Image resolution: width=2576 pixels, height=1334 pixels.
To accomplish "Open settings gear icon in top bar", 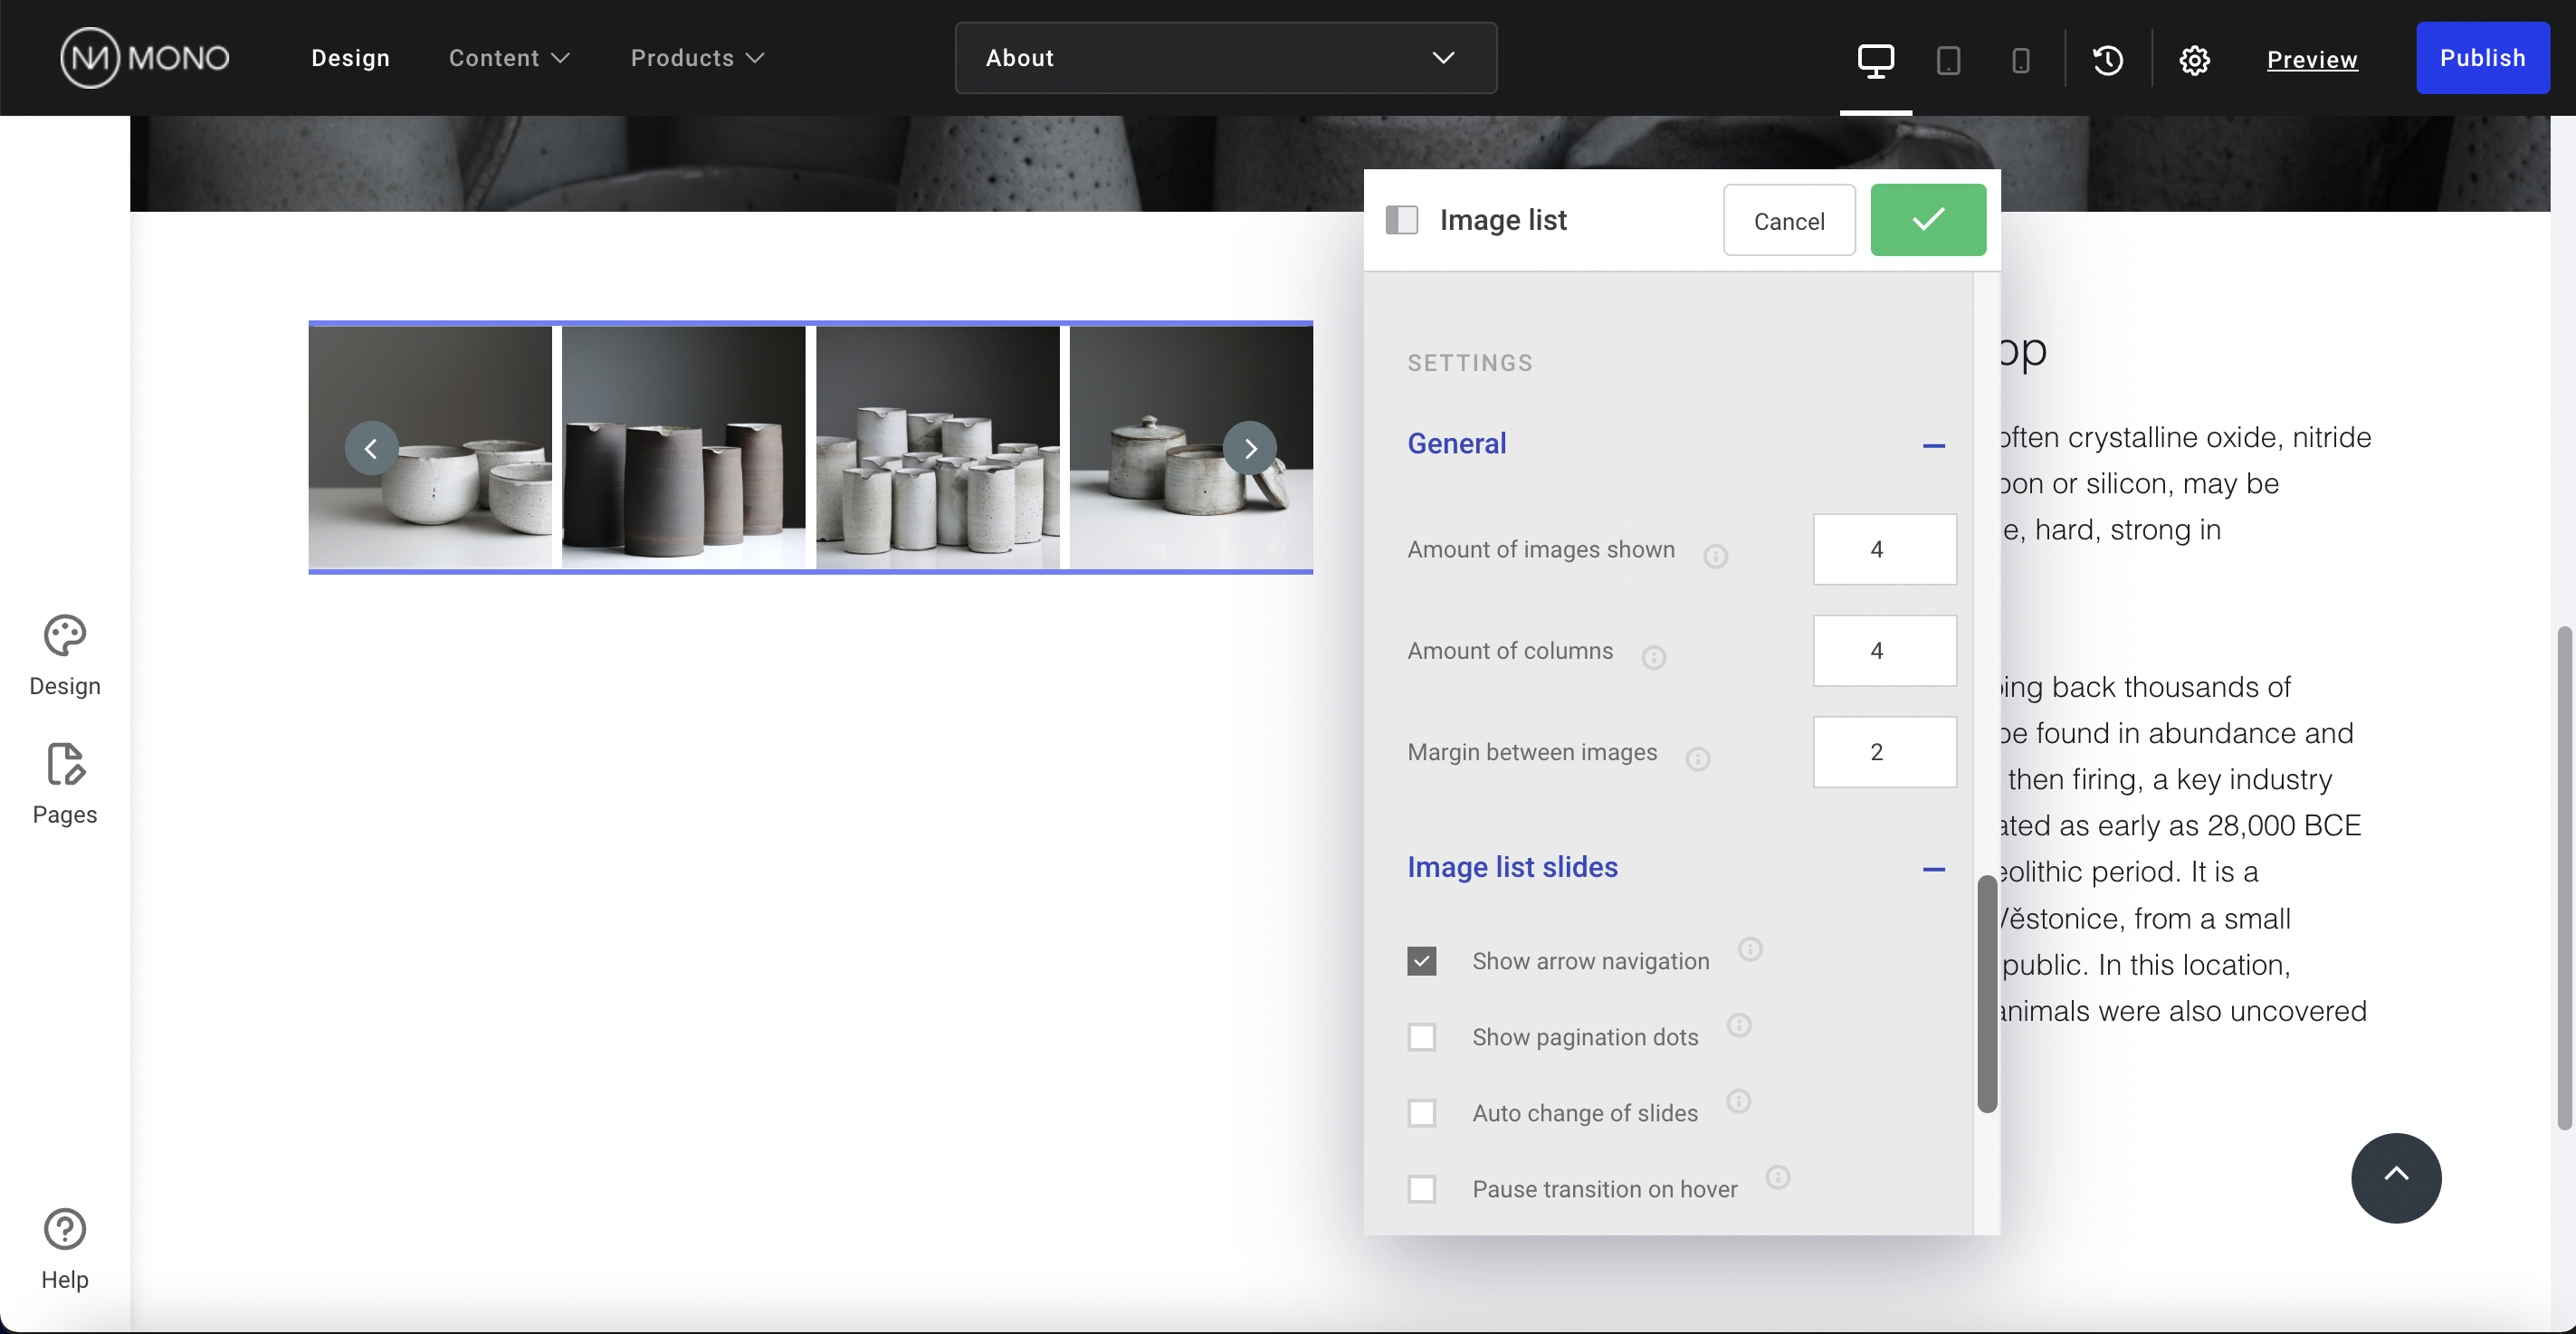I will (x=2194, y=60).
